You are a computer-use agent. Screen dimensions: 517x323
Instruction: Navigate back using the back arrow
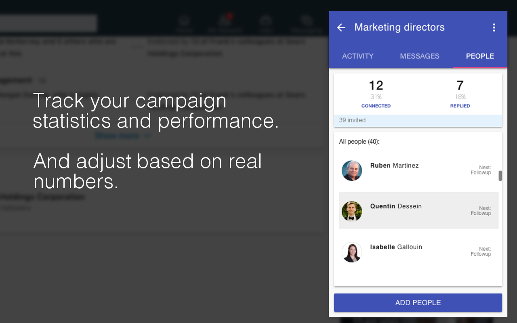click(x=341, y=27)
